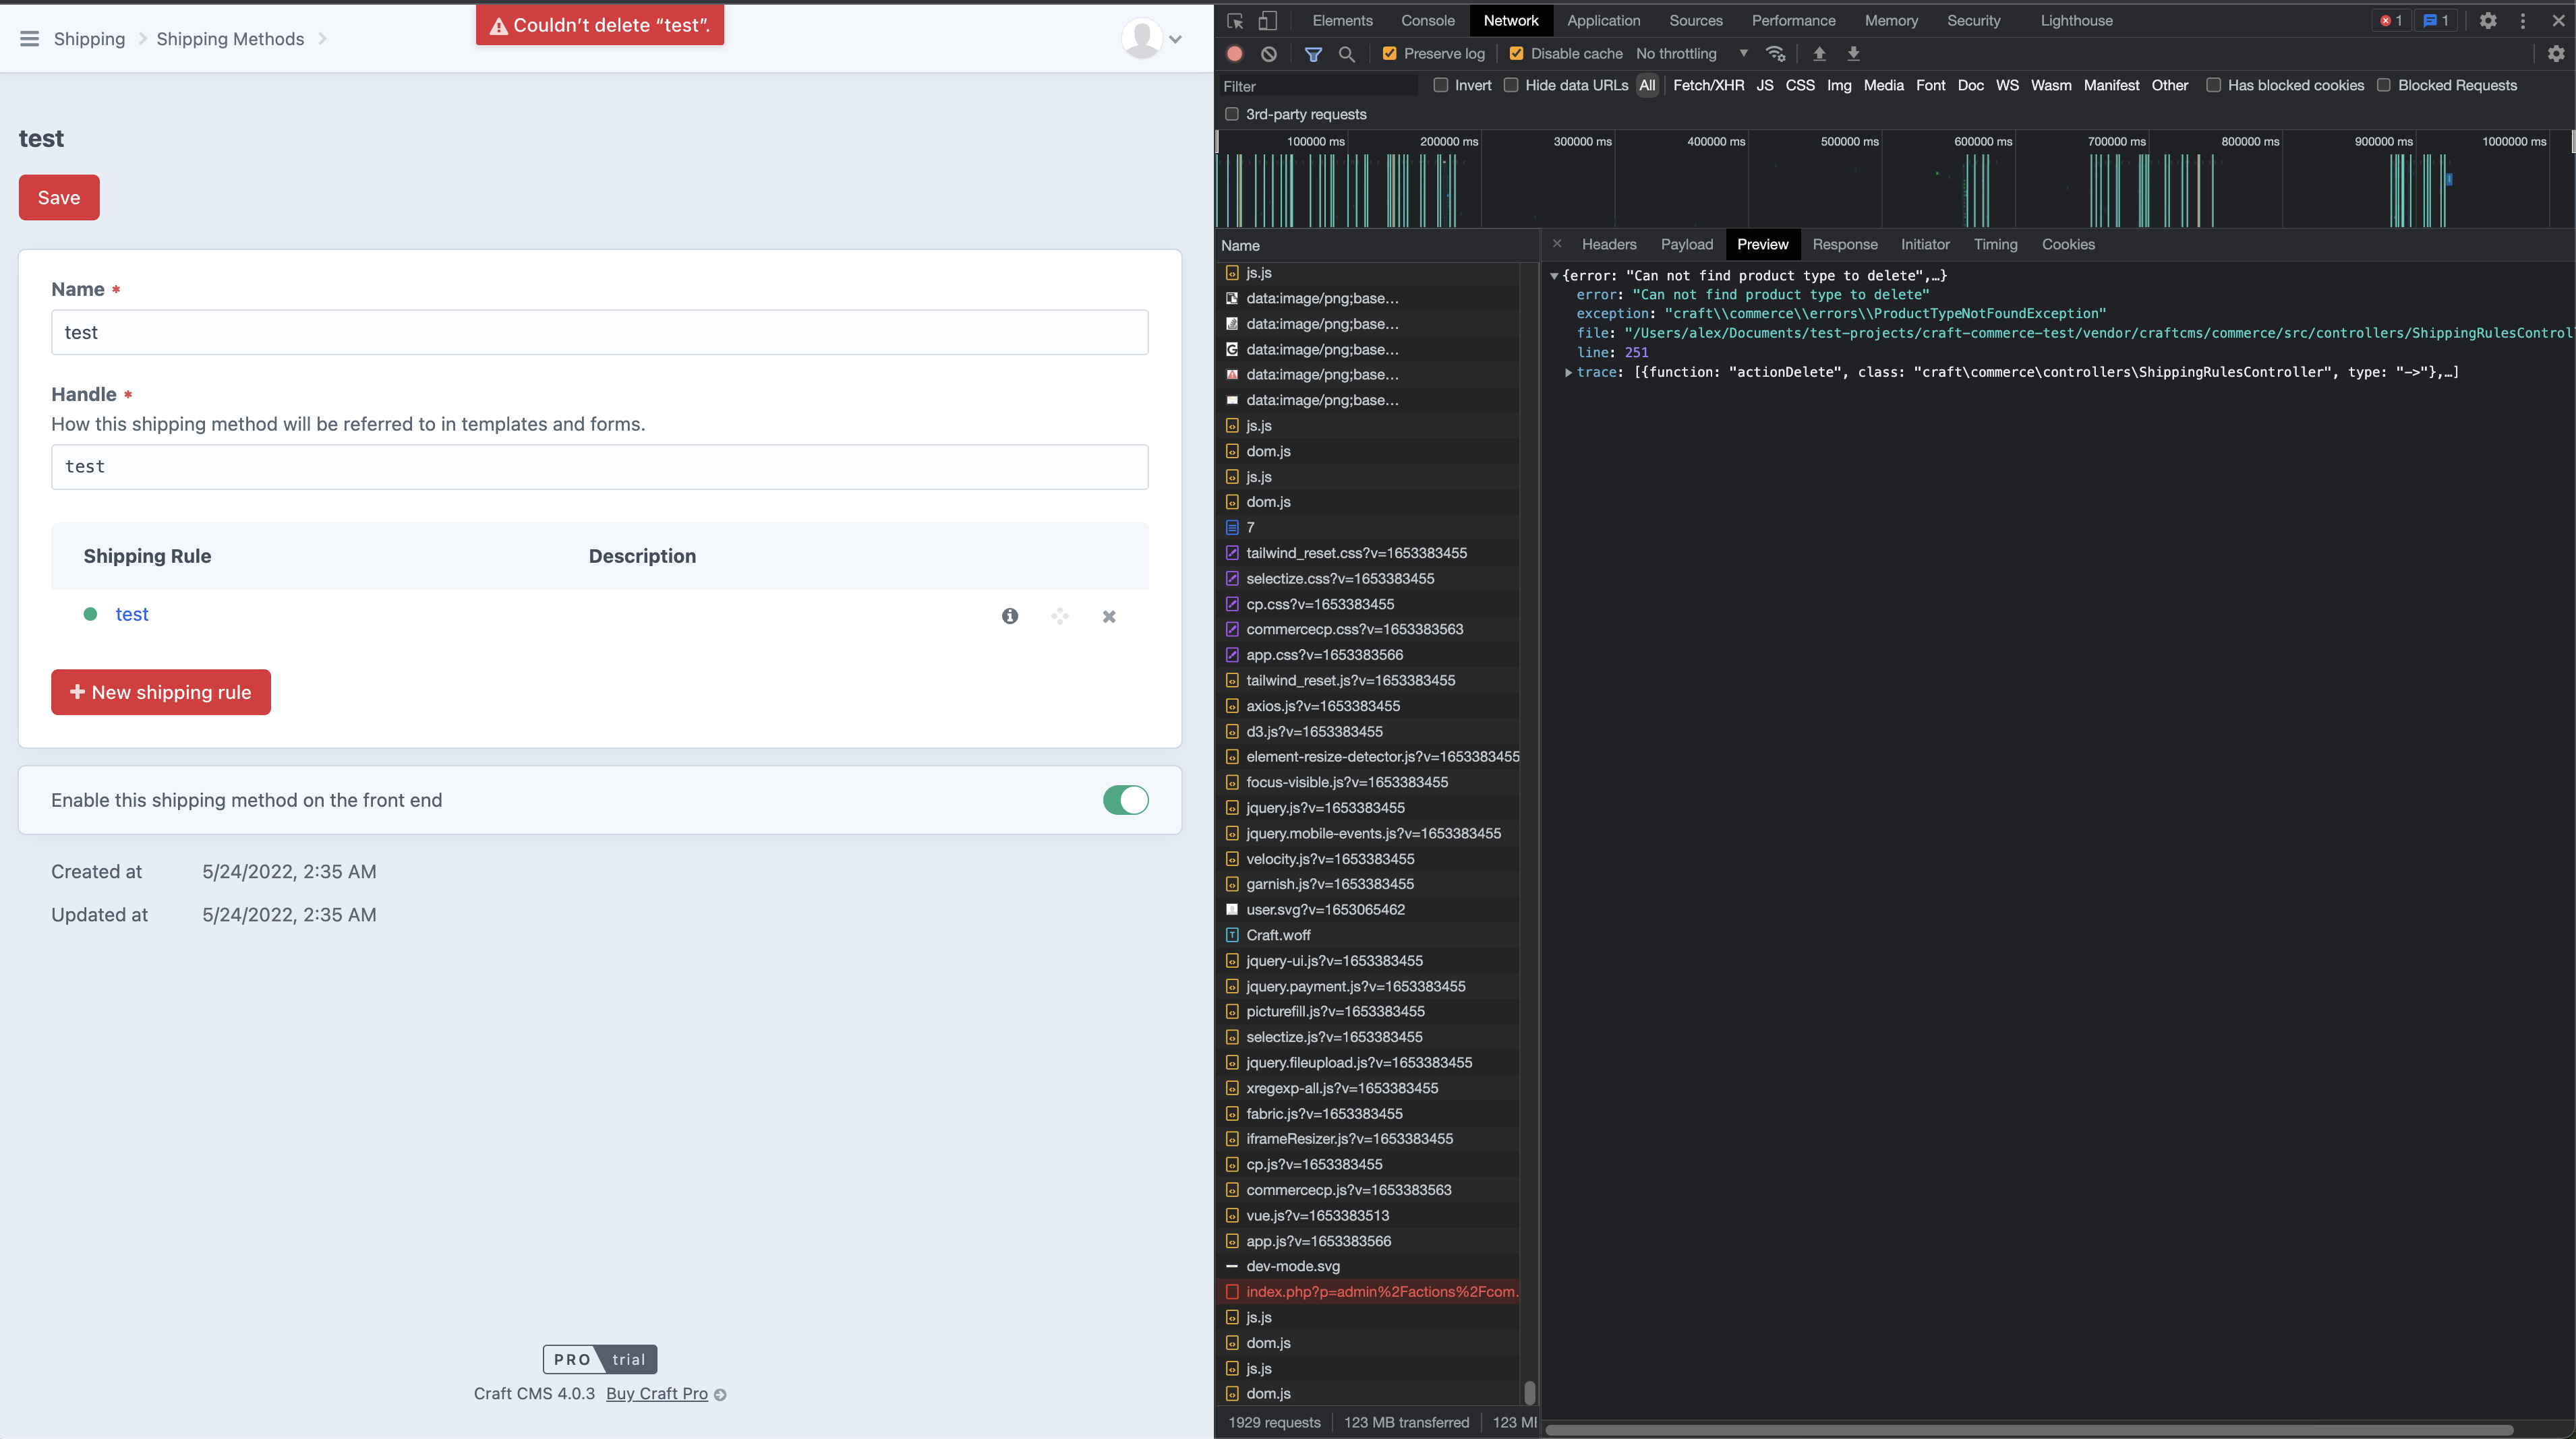Open the network filter bar
The height and width of the screenshot is (1439, 2576).
[x=1313, y=54]
